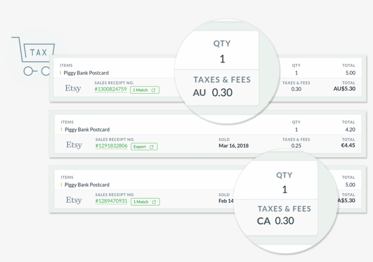The width and height of the screenshot is (373, 262).
Task: Click the orange item marker beside Piggy Bank Postcard
Action: point(60,72)
